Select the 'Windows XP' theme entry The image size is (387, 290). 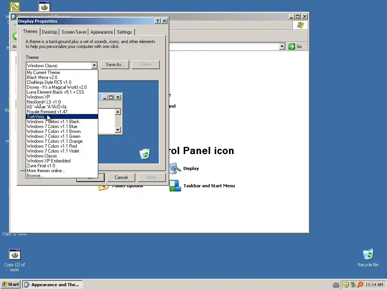pyautogui.click(x=62, y=97)
